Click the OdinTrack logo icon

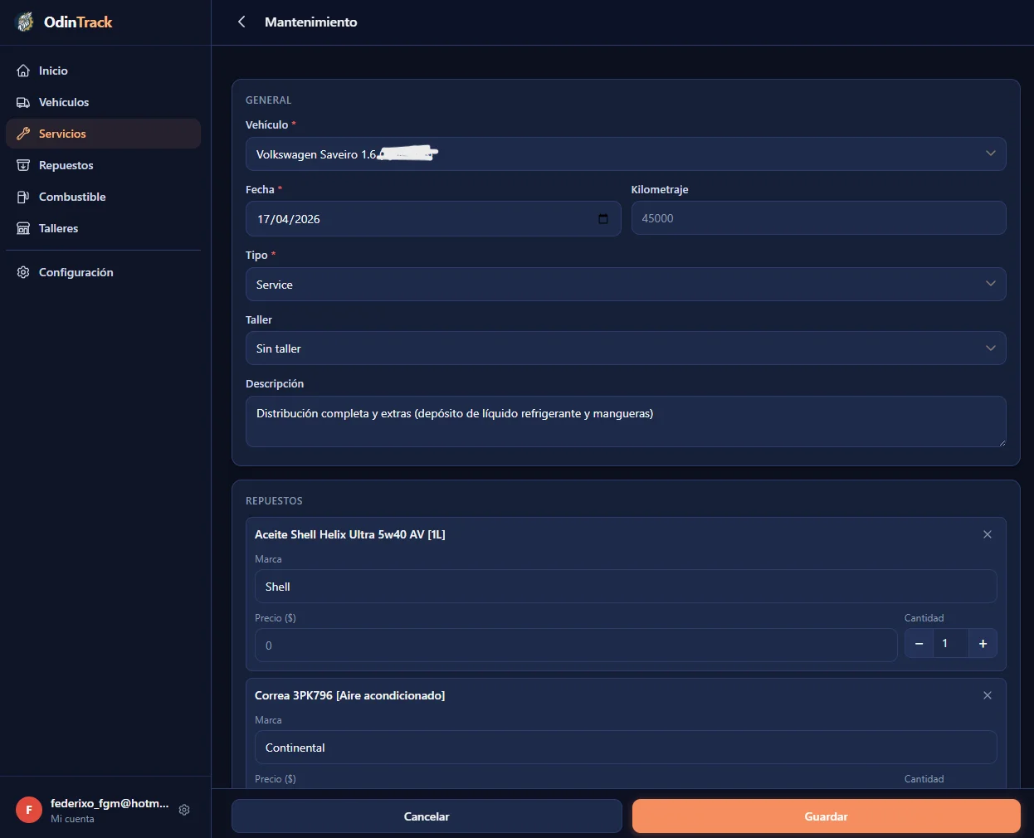26,22
